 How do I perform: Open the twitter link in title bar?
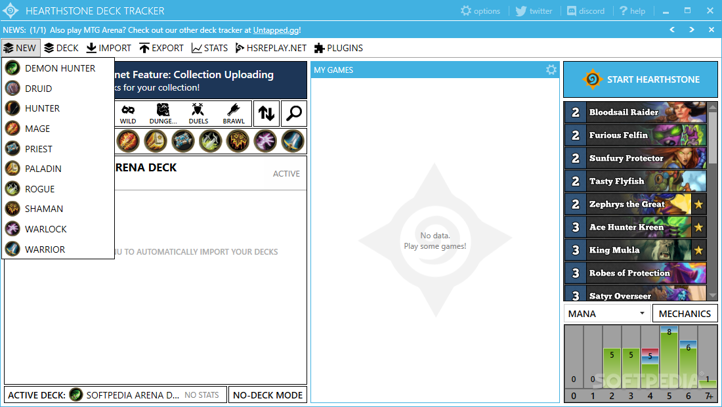[x=534, y=11]
